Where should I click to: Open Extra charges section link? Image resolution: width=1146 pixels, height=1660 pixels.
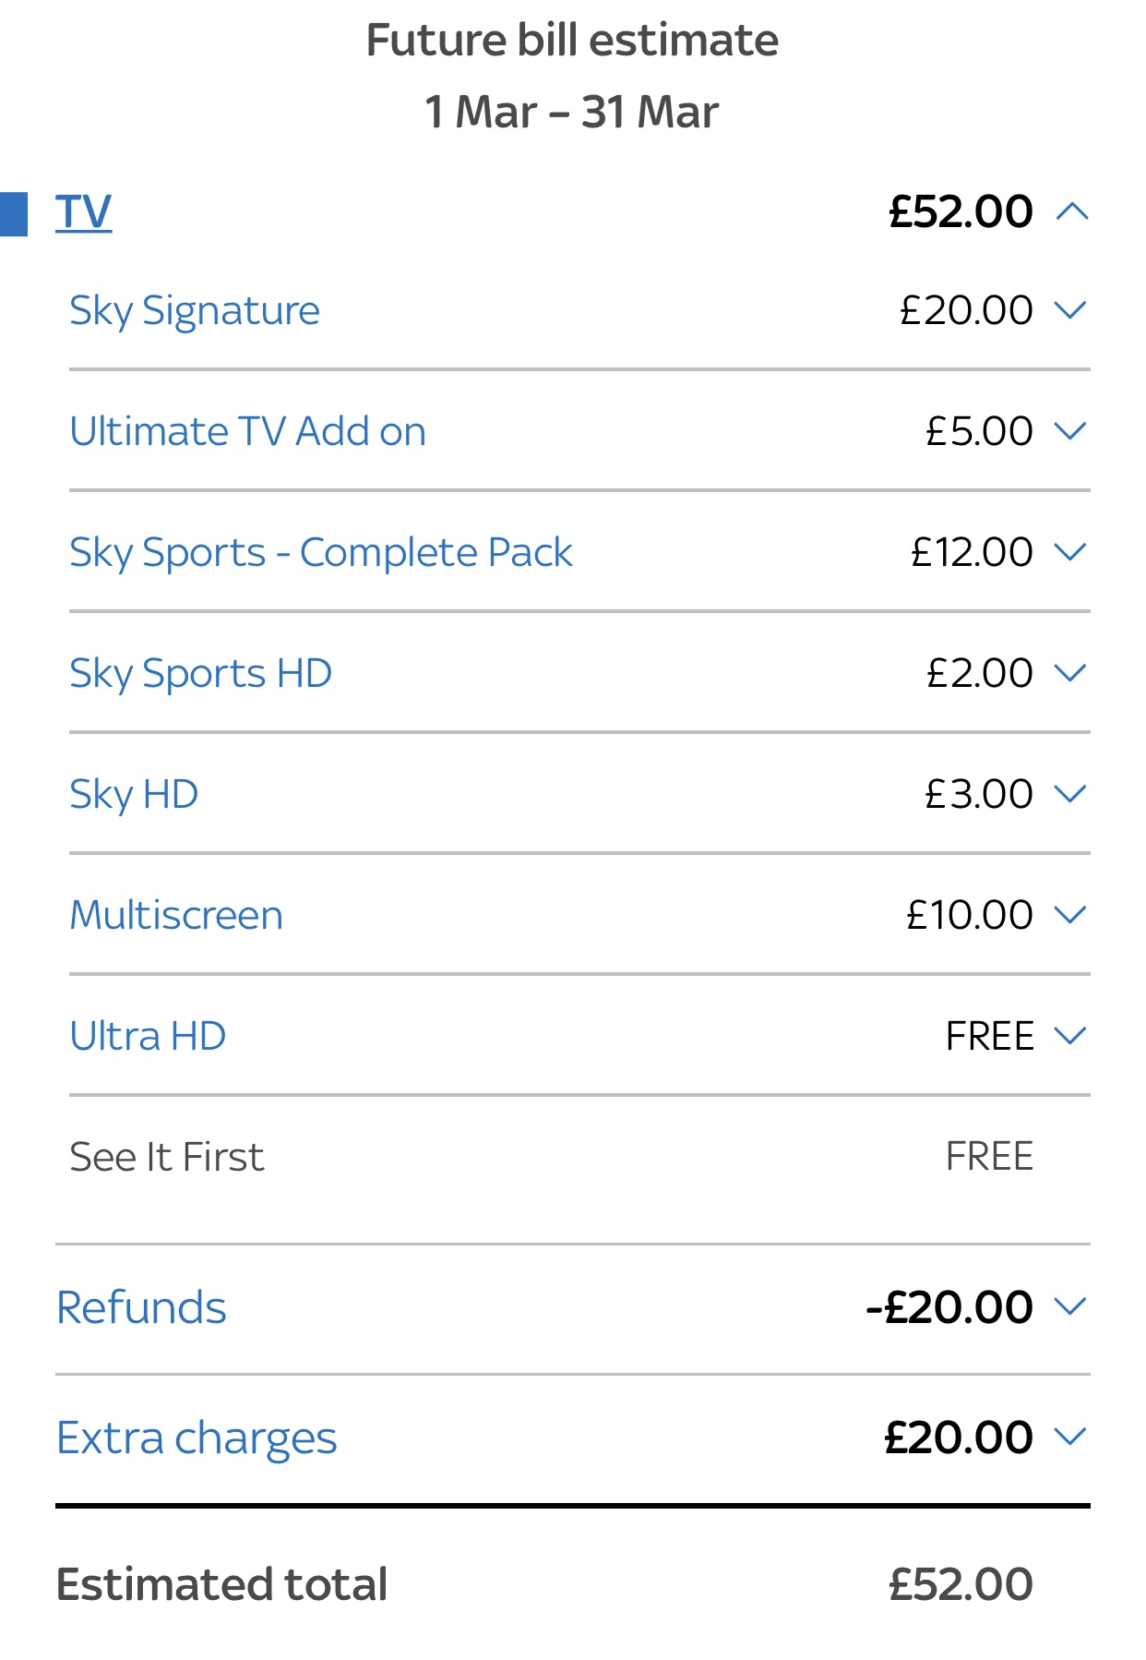(x=197, y=1438)
